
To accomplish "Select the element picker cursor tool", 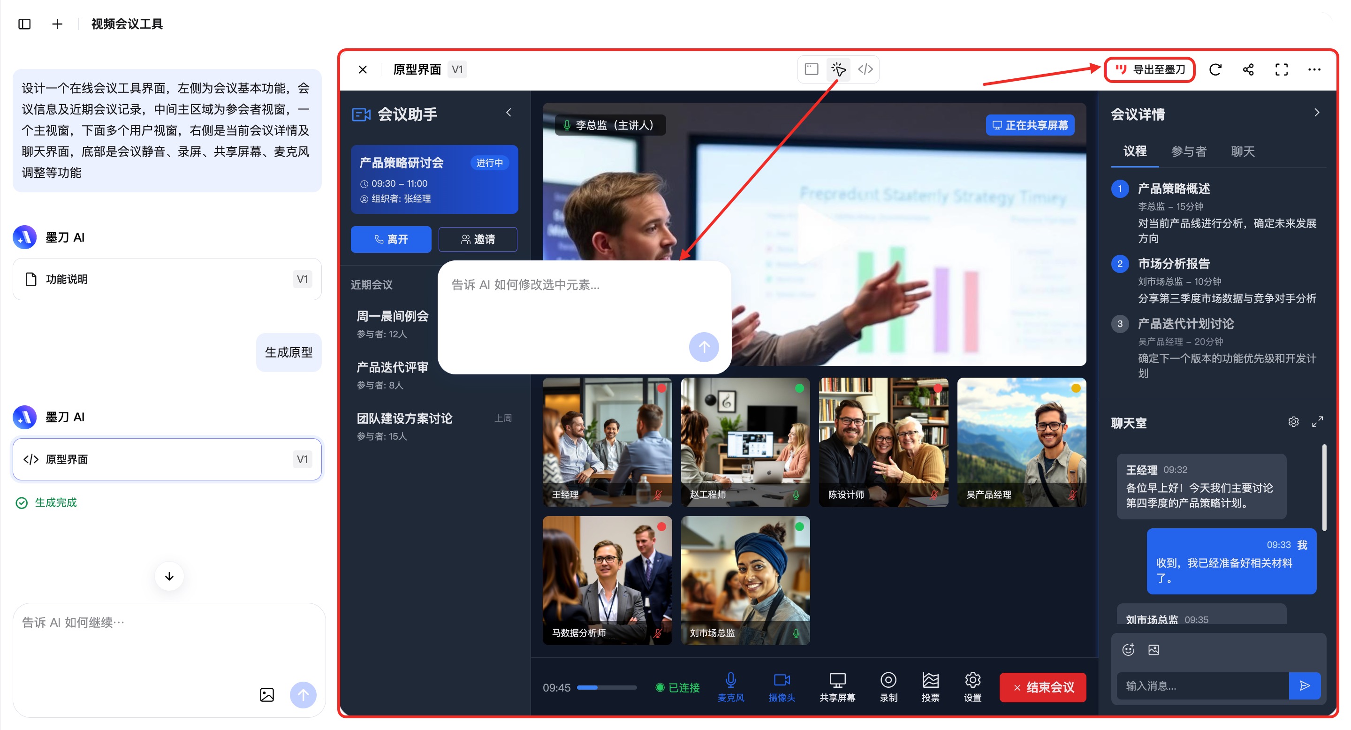I will click(838, 69).
